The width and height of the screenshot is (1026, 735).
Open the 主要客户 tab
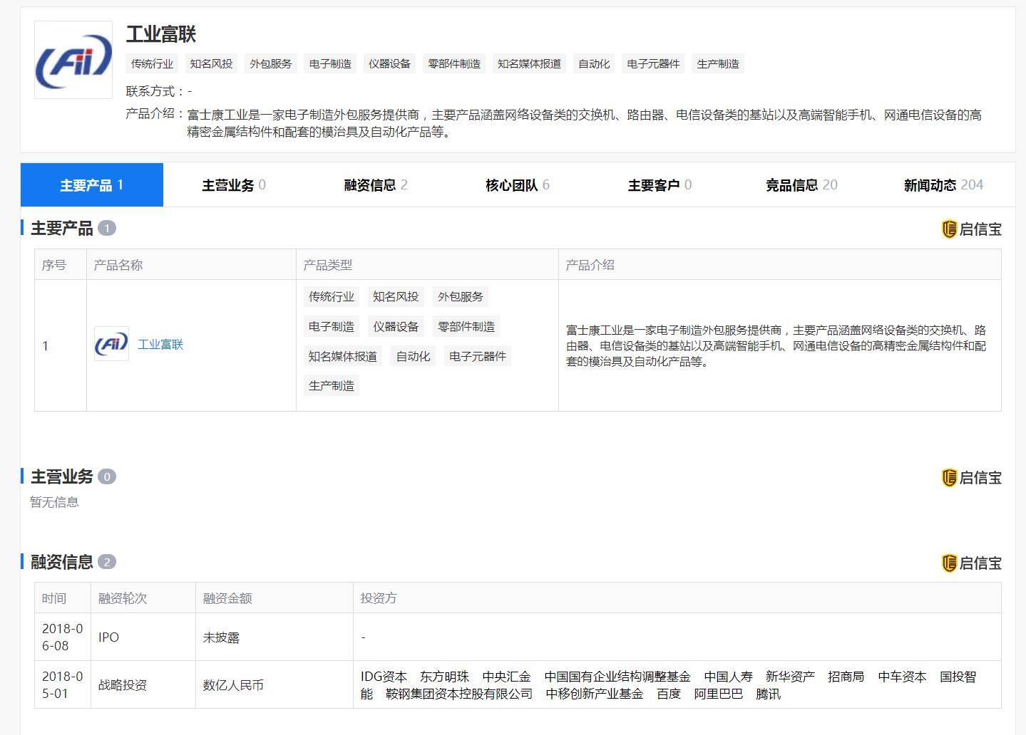coord(658,184)
